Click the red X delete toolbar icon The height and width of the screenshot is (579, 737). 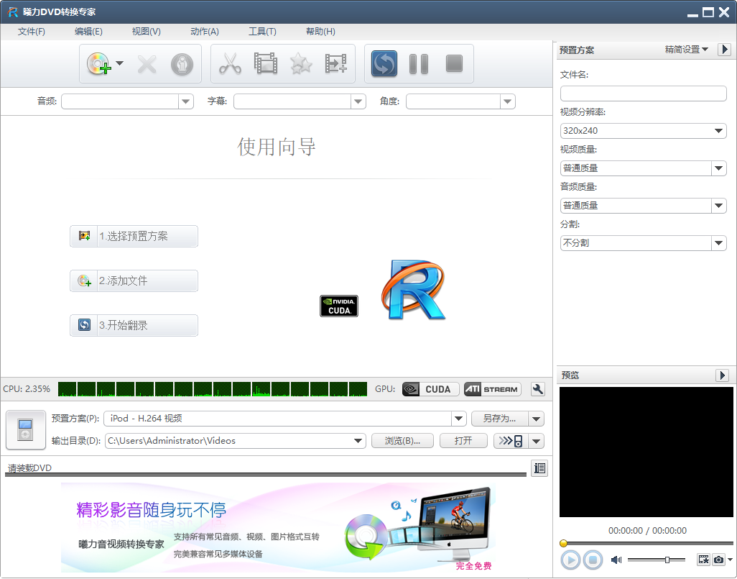point(147,64)
